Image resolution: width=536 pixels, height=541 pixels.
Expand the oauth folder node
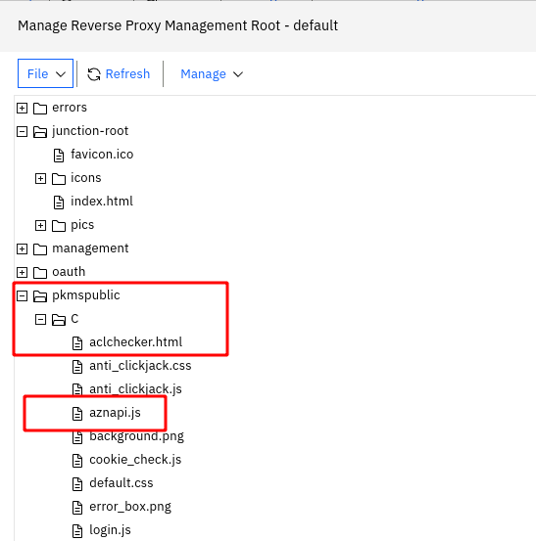pos(23,272)
